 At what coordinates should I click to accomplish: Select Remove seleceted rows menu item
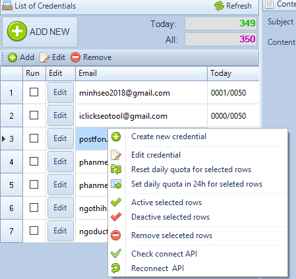coord(198,235)
